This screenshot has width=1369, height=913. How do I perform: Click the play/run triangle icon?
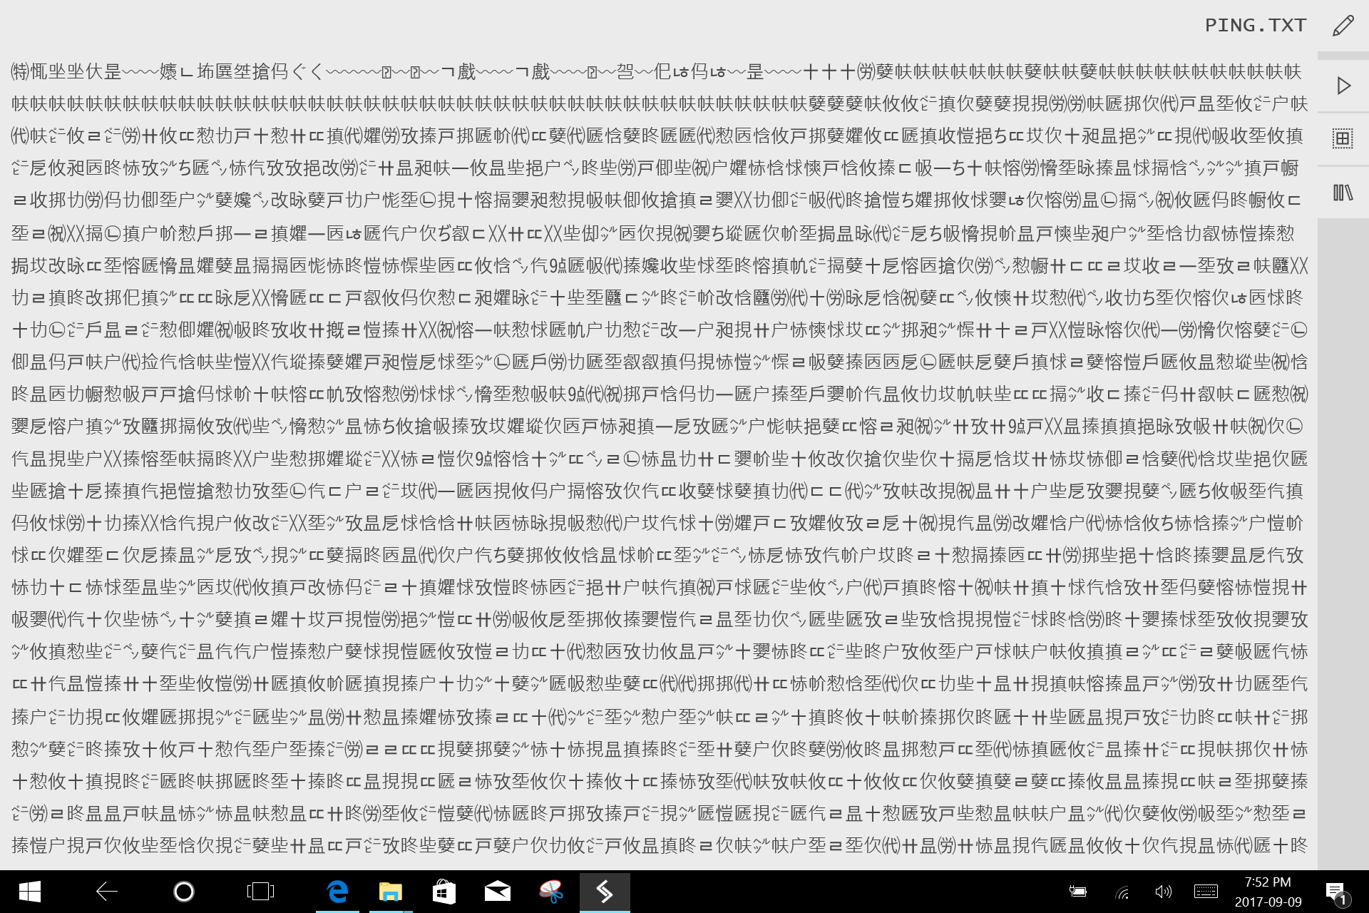tap(1343, 86)
